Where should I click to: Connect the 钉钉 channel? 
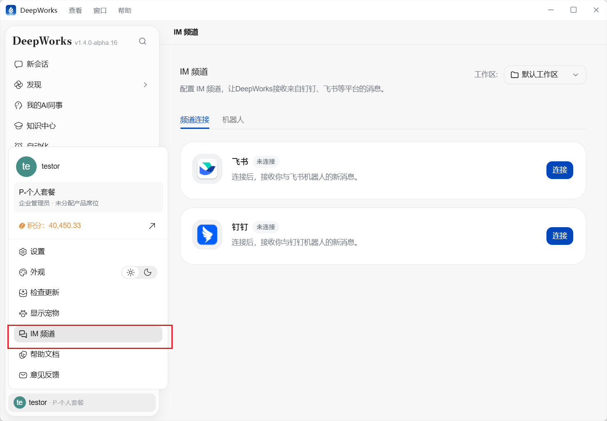click(560, 236)
